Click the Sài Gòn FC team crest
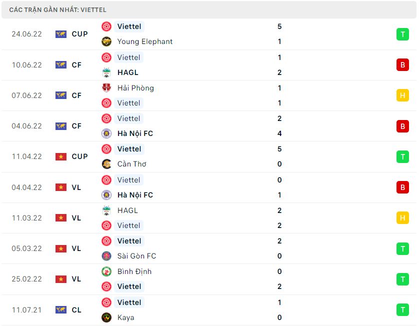This screenshot has width=420, height=326. pyautogui.click(x=106, y=256)
